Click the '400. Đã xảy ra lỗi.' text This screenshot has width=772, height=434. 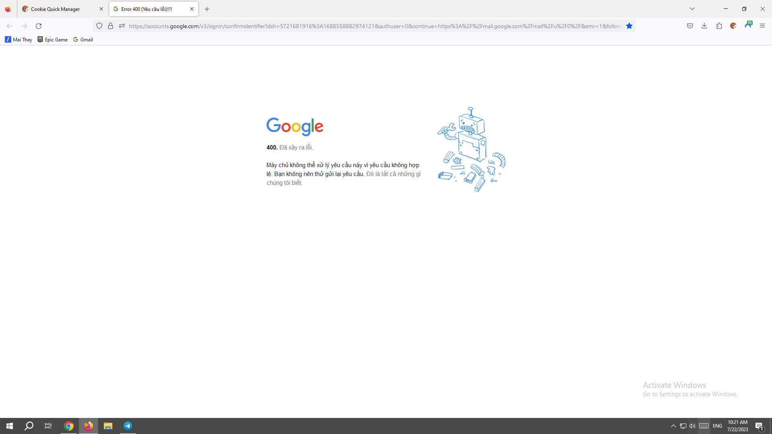pyautogui.click(x=289, y=147)
